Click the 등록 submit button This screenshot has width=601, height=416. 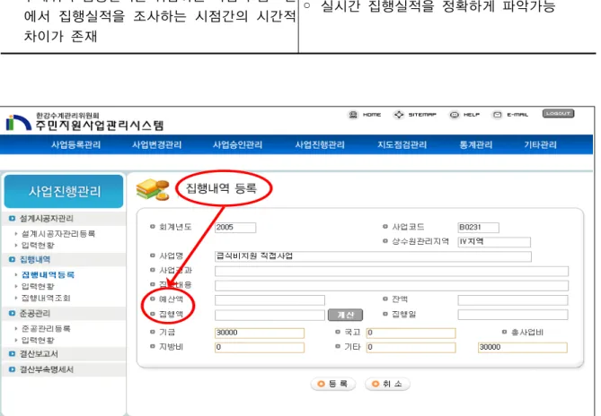pos(333,384)
